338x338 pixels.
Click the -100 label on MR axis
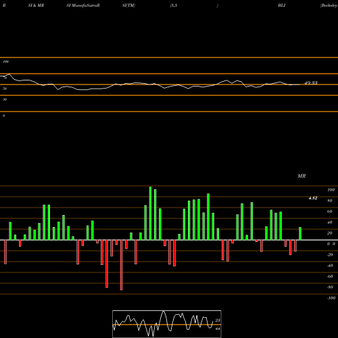click(x=331, y=298)
